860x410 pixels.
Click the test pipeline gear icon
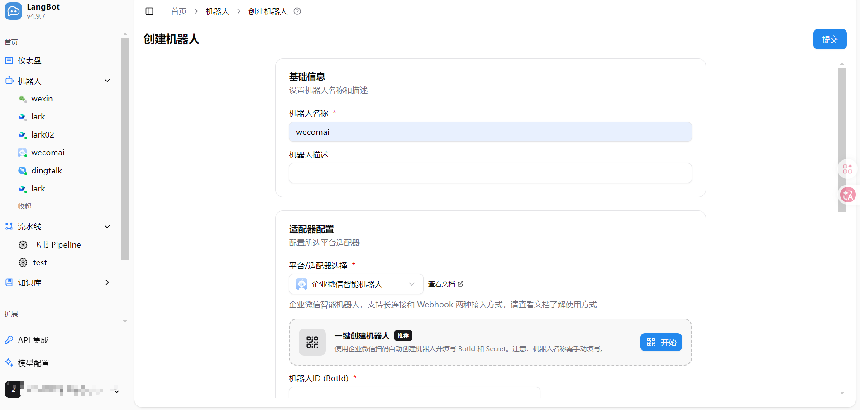pyautogui.click(x=23, y=262)
